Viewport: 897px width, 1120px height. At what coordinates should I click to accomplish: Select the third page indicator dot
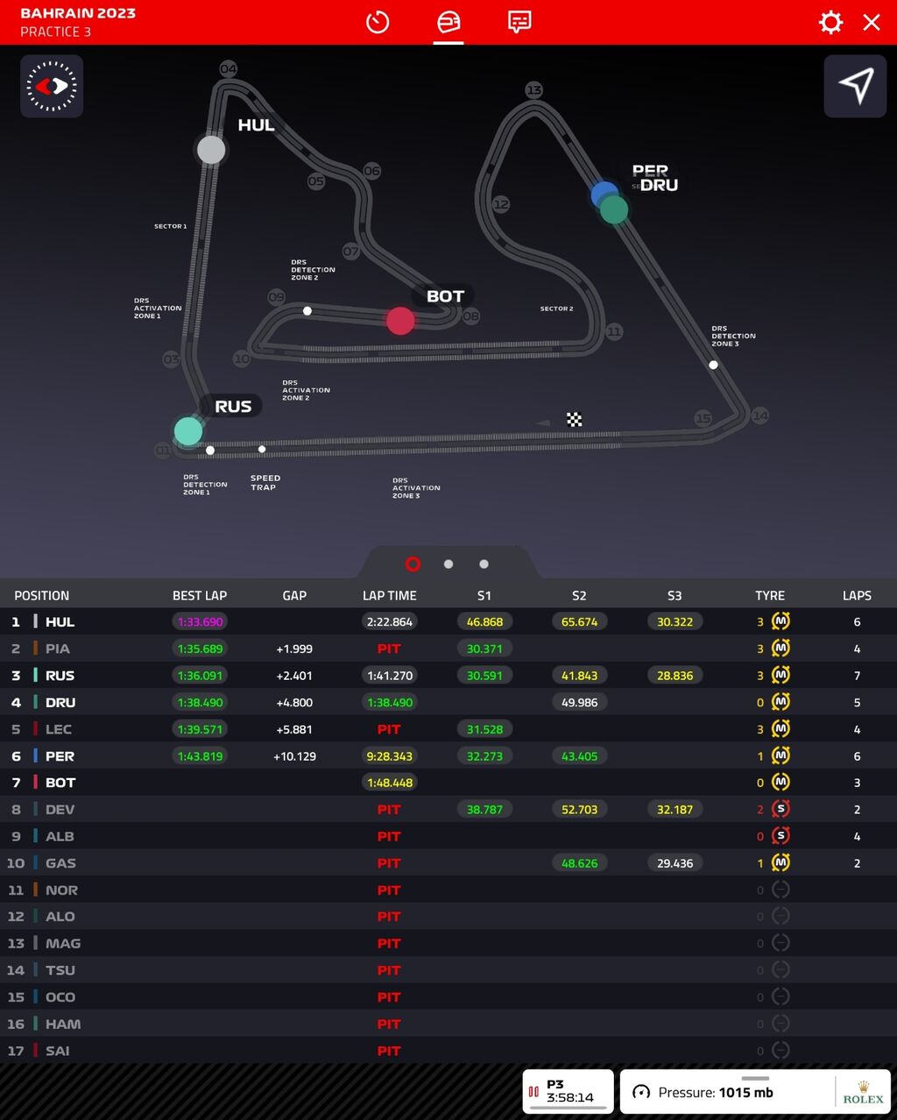pos(484,564)
